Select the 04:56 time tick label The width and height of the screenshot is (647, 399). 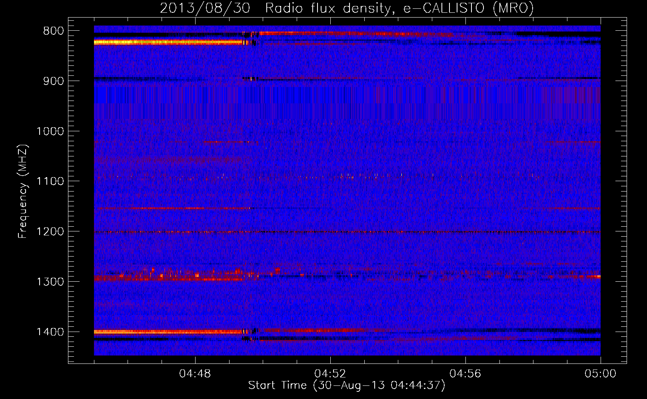coord(465,374)
